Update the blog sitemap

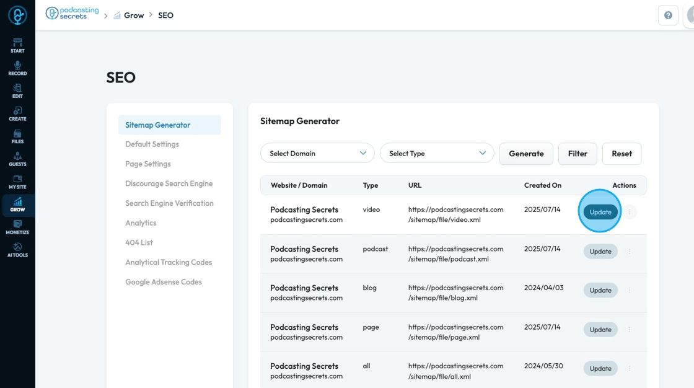(600, 290)
